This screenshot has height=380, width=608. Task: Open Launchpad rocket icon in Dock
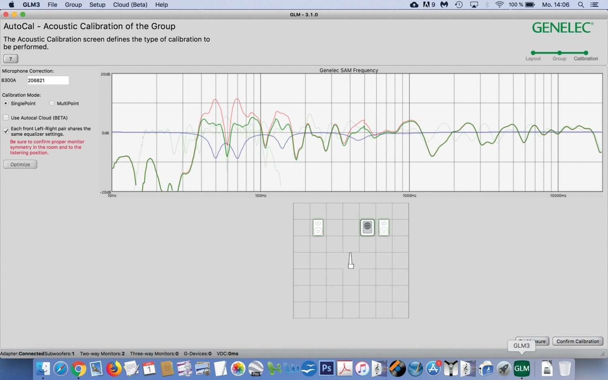(504, 368)
